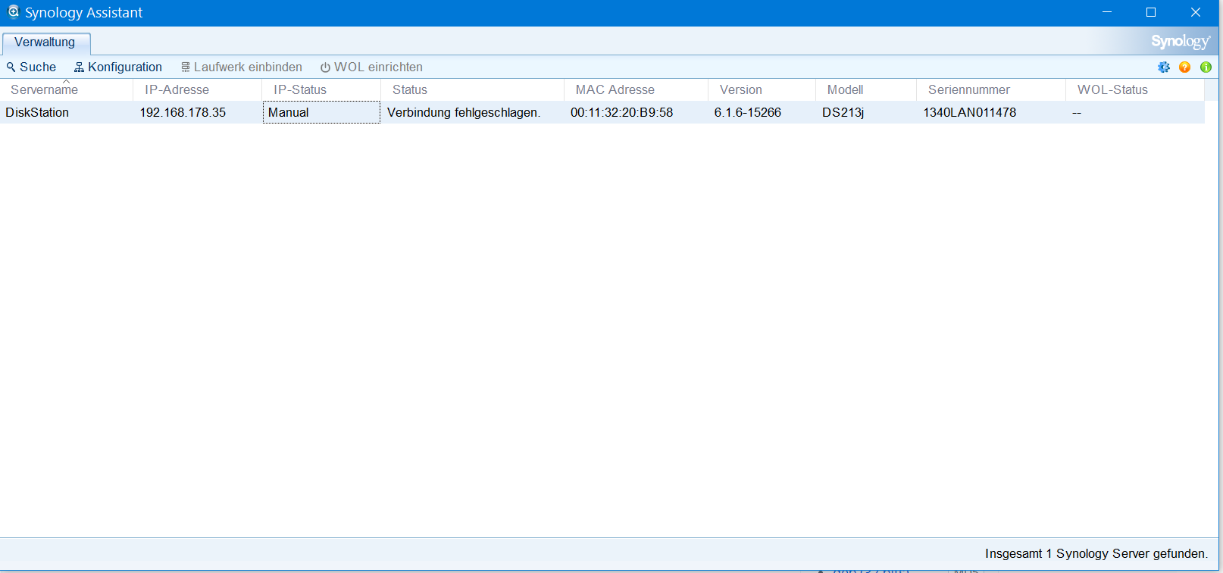Image resolution: width=1223 pixels, height=573 pixels.
Task: Click Laufwerk einbinden in the toolbar
Action: click(241, 67)
